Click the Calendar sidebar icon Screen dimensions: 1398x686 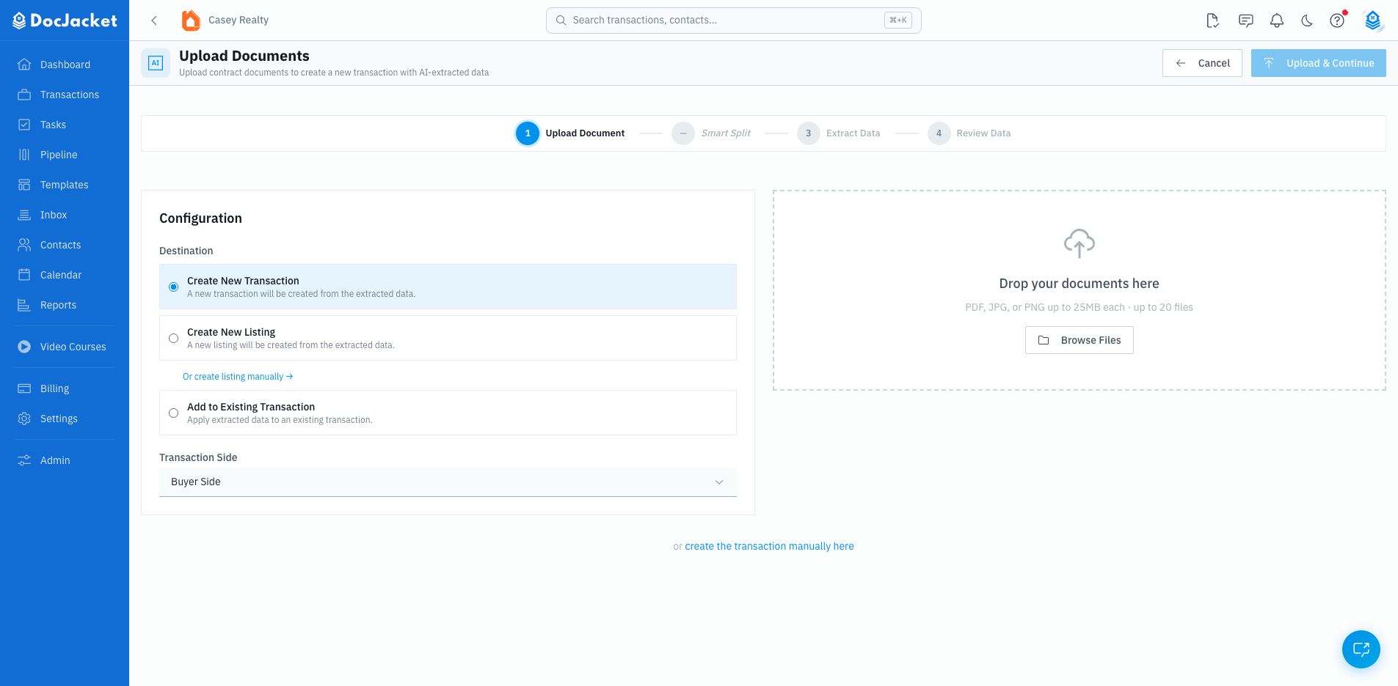[x=24, y=275]
